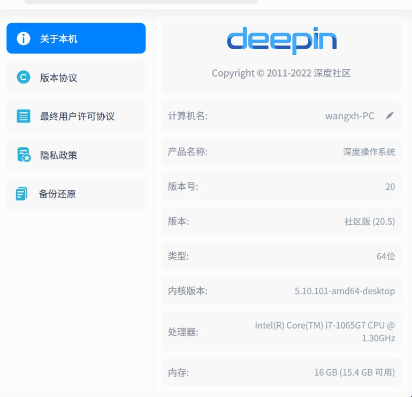Screen dimensions: 412x397
Task: Click the 类型 label
Action: coord(178,256)
